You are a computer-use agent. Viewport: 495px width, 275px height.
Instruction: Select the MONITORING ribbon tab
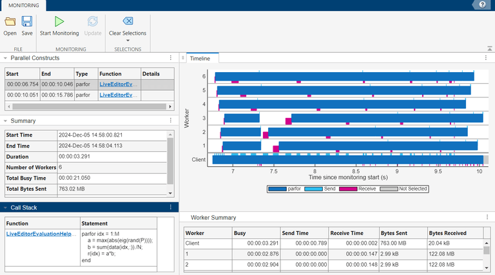23,5
